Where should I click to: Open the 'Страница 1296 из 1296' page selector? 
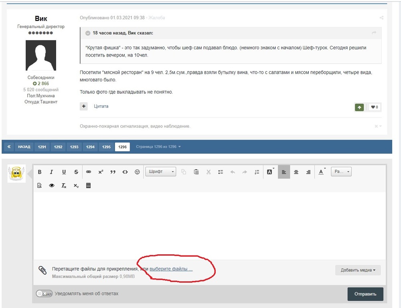click(158, 147)
